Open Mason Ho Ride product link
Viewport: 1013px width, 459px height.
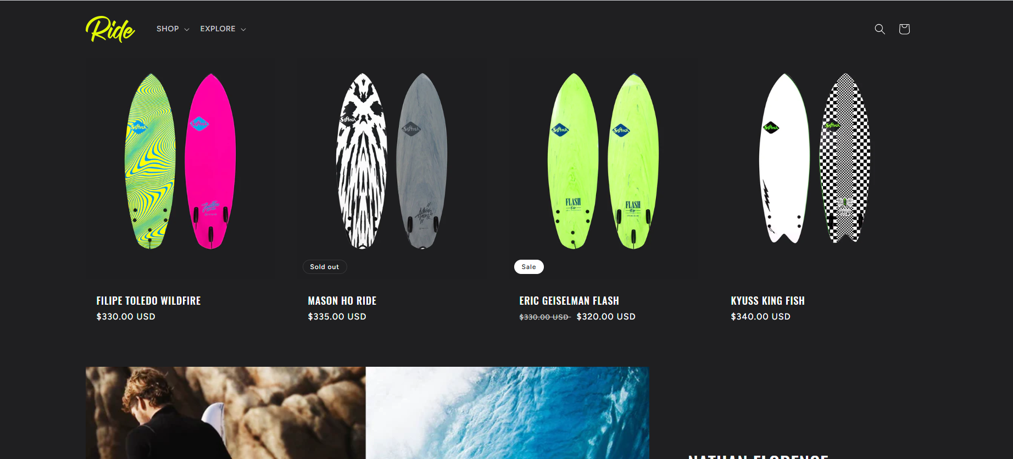(x=342, y=301)
